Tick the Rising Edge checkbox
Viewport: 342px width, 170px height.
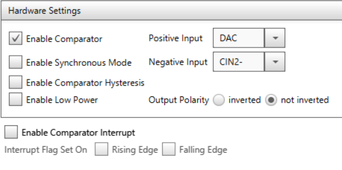pyautogui.click(x=102, y=149)
